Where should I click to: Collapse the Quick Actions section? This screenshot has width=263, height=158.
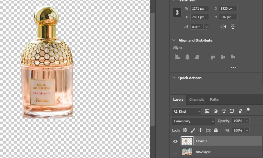(x=174, y=78)
